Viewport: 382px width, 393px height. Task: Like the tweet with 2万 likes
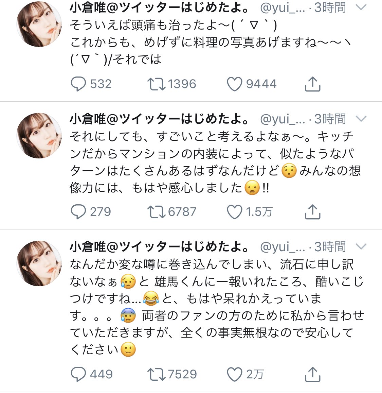pos(234,374)
